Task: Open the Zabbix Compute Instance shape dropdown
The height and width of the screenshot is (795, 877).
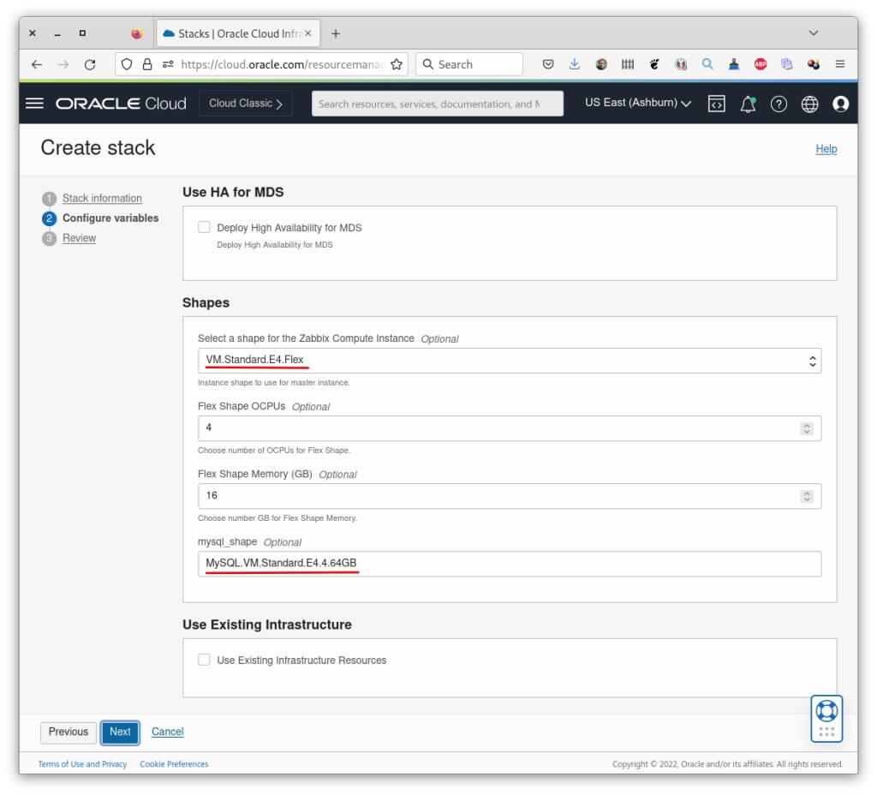Action: click(509, 361)
